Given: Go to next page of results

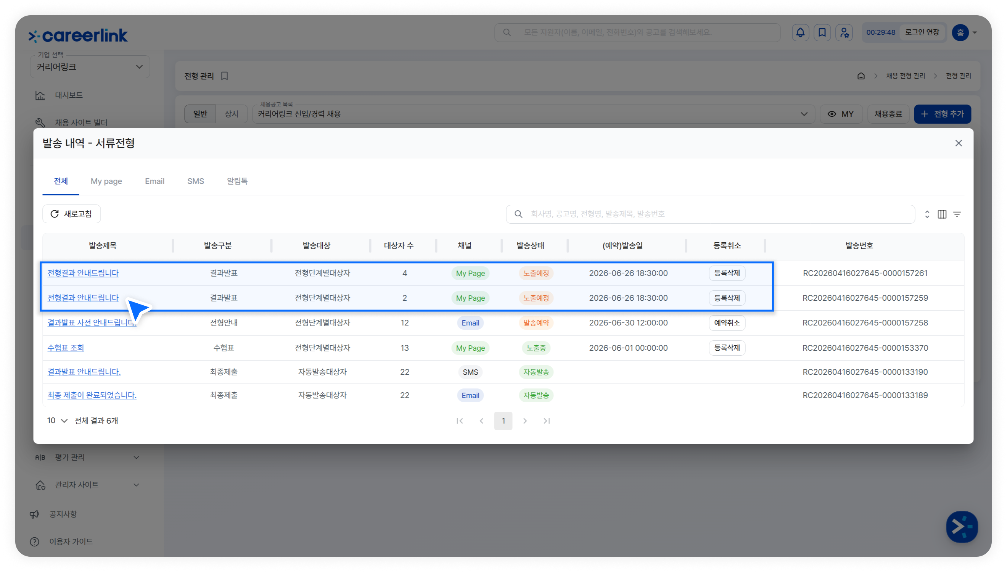Looking at the screenshot, I should pyautogui.click(x=525, y=421).
